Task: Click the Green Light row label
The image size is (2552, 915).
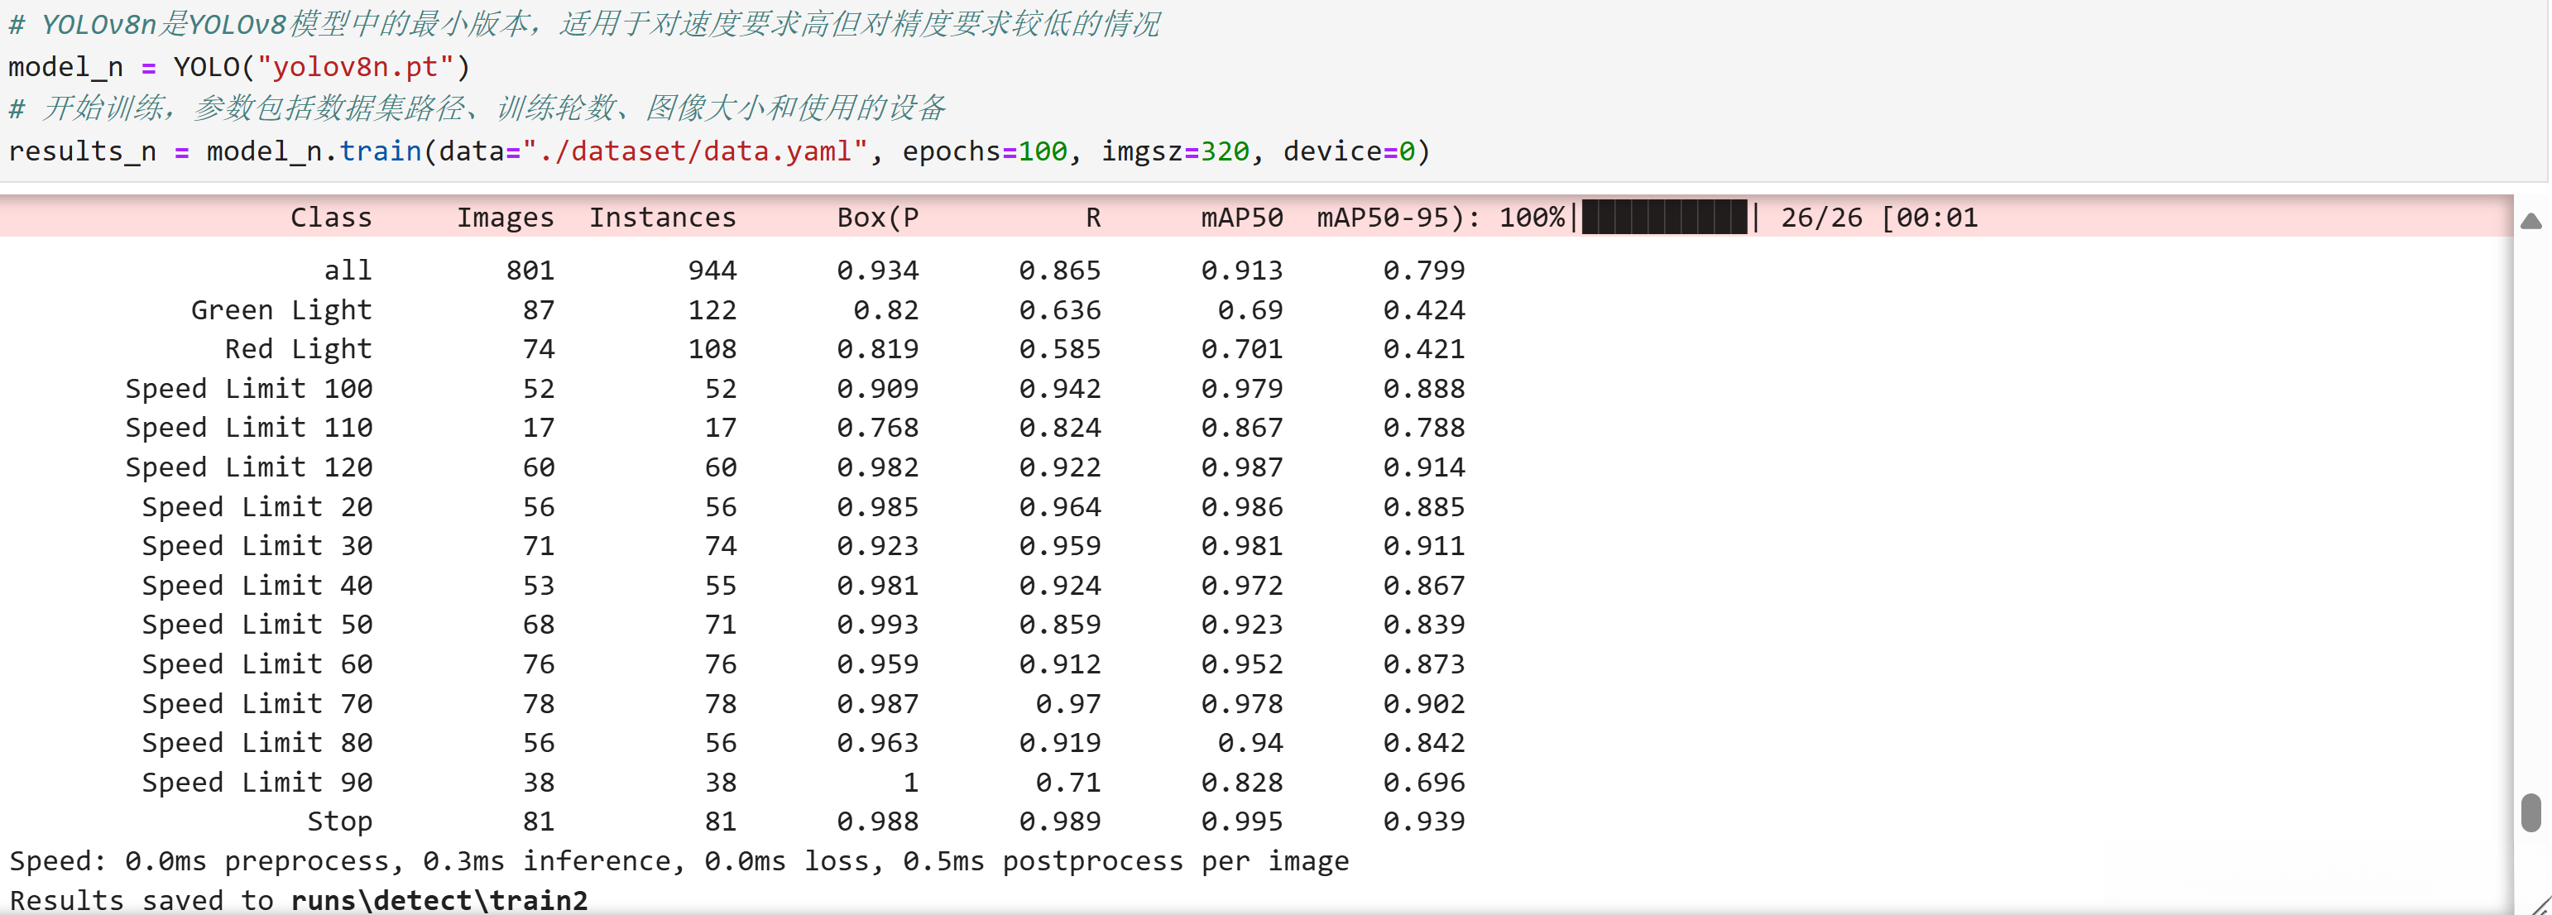Action: coord(281,310)
